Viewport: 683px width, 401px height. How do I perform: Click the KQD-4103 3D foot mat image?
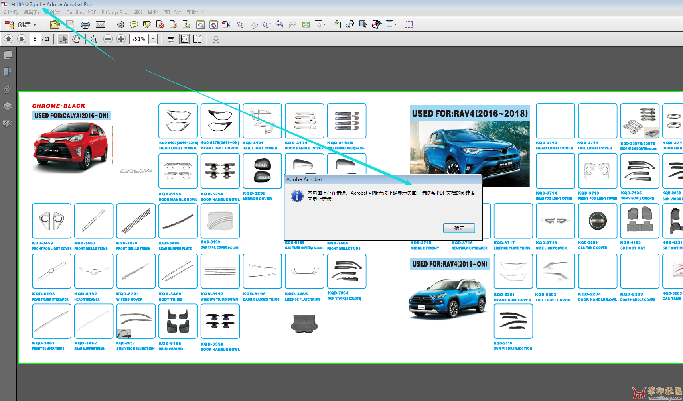tap(640, 221)
